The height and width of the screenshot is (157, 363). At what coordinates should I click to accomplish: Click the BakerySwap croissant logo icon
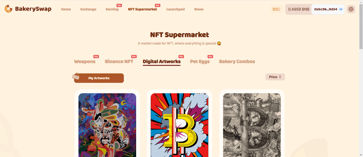coord(9,9)
